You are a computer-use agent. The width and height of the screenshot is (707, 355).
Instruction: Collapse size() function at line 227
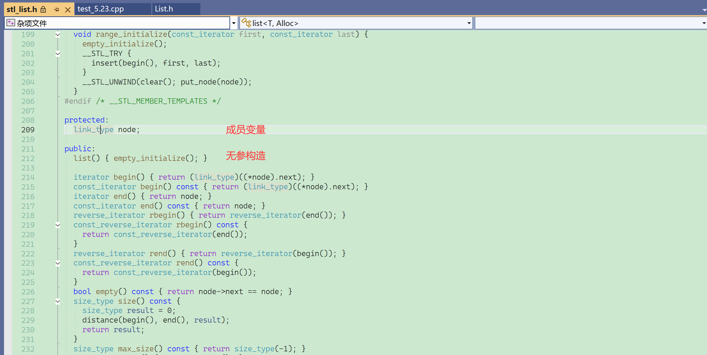58,302
